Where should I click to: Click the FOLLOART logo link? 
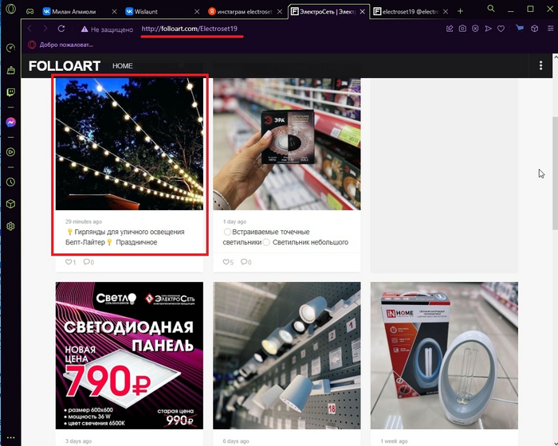65,66
